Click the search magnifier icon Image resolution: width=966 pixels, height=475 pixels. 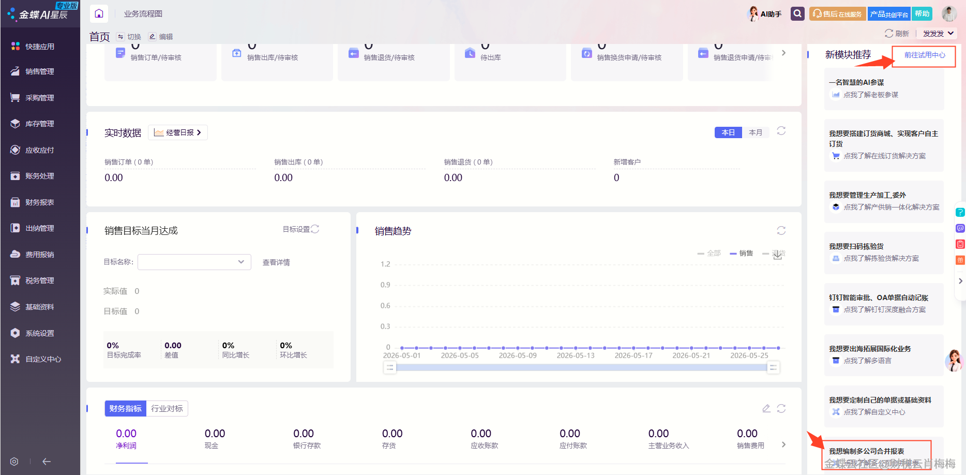(797, 13)
